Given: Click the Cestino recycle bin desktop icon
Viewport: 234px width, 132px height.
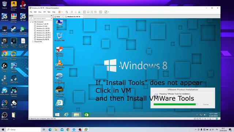Looking at the screenshot, I should [4, 5].
